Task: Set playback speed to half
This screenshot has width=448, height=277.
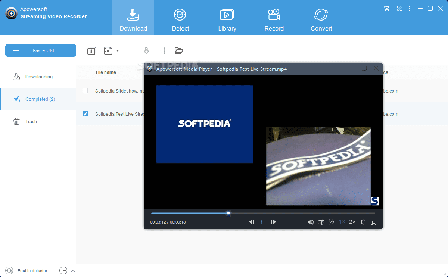Action: coord(331,222)
